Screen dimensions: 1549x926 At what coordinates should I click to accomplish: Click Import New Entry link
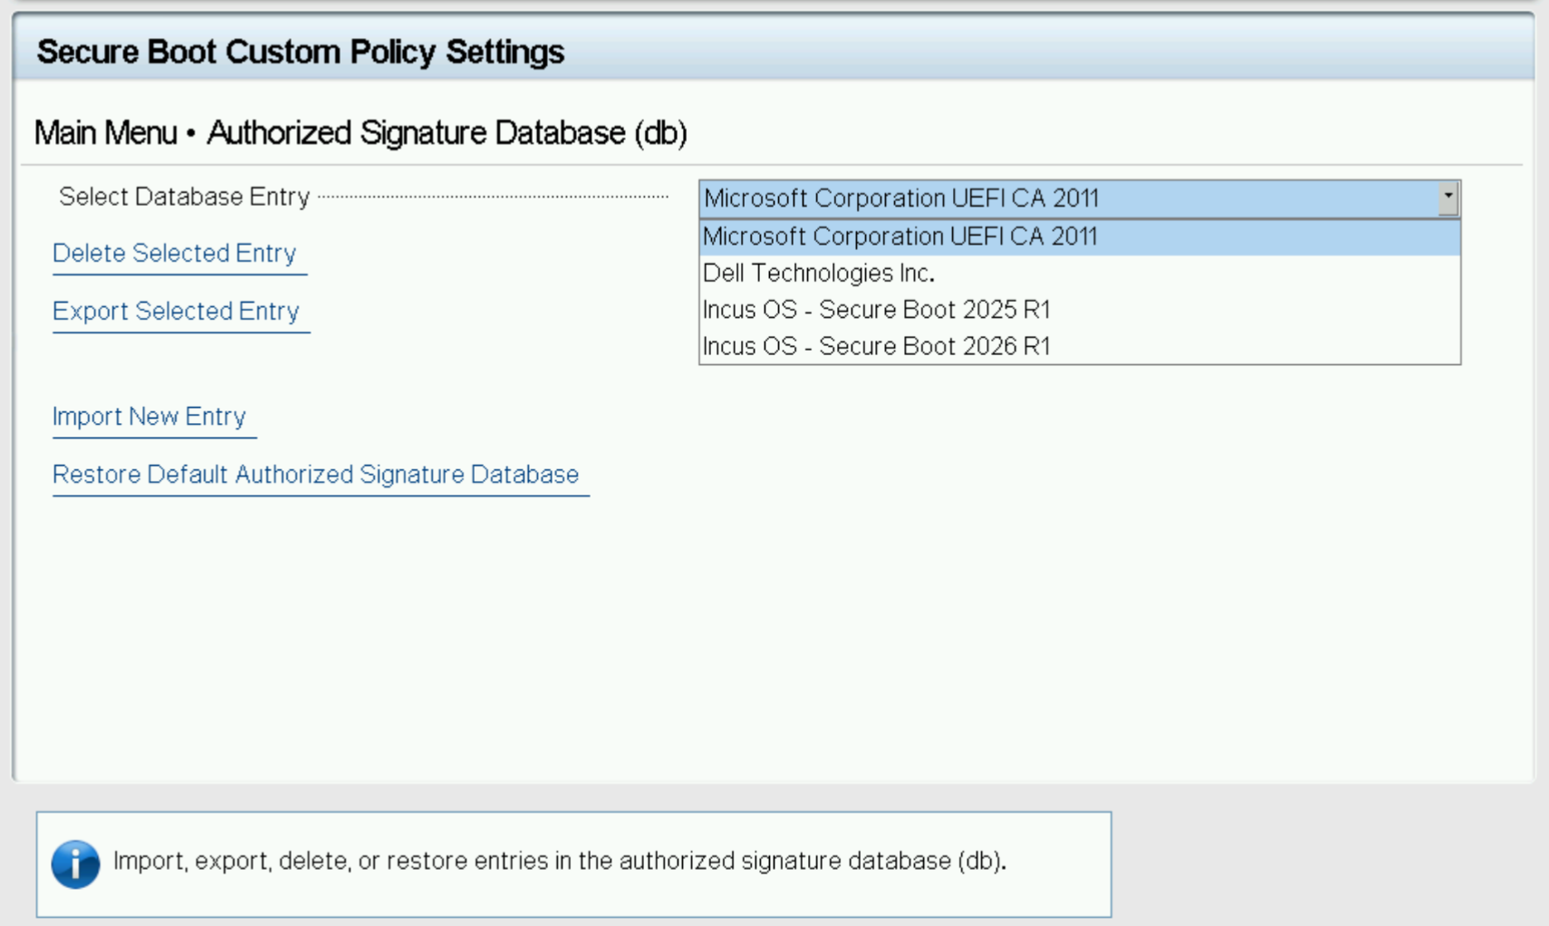coord(149,417)
